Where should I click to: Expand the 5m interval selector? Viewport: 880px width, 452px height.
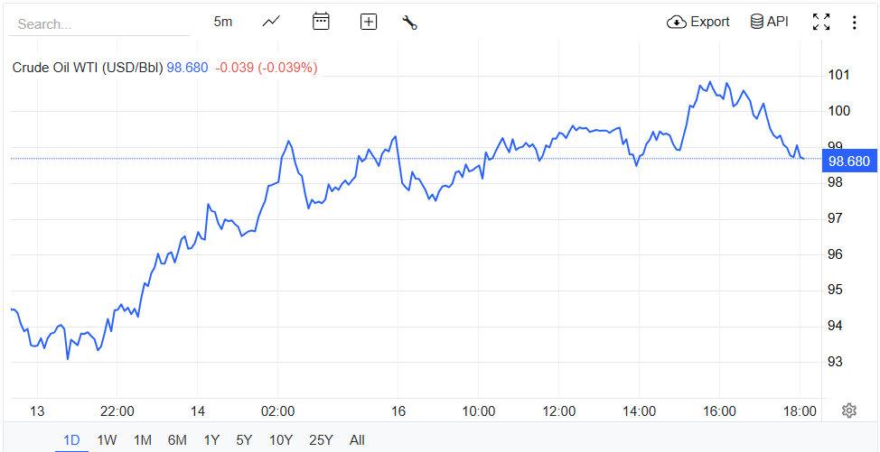pyautogui.click(x=223, y=22)
